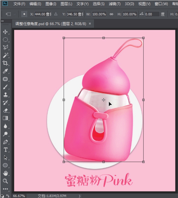
Task: Click the reference point location grid
Action: click(x=25, y=14)
